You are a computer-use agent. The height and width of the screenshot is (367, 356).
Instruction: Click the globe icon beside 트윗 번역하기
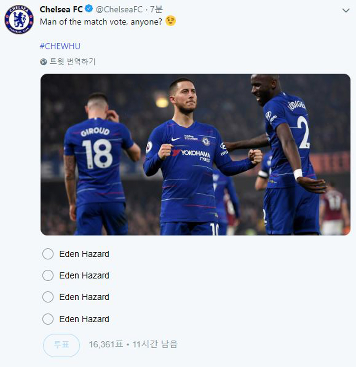[44, 62]
